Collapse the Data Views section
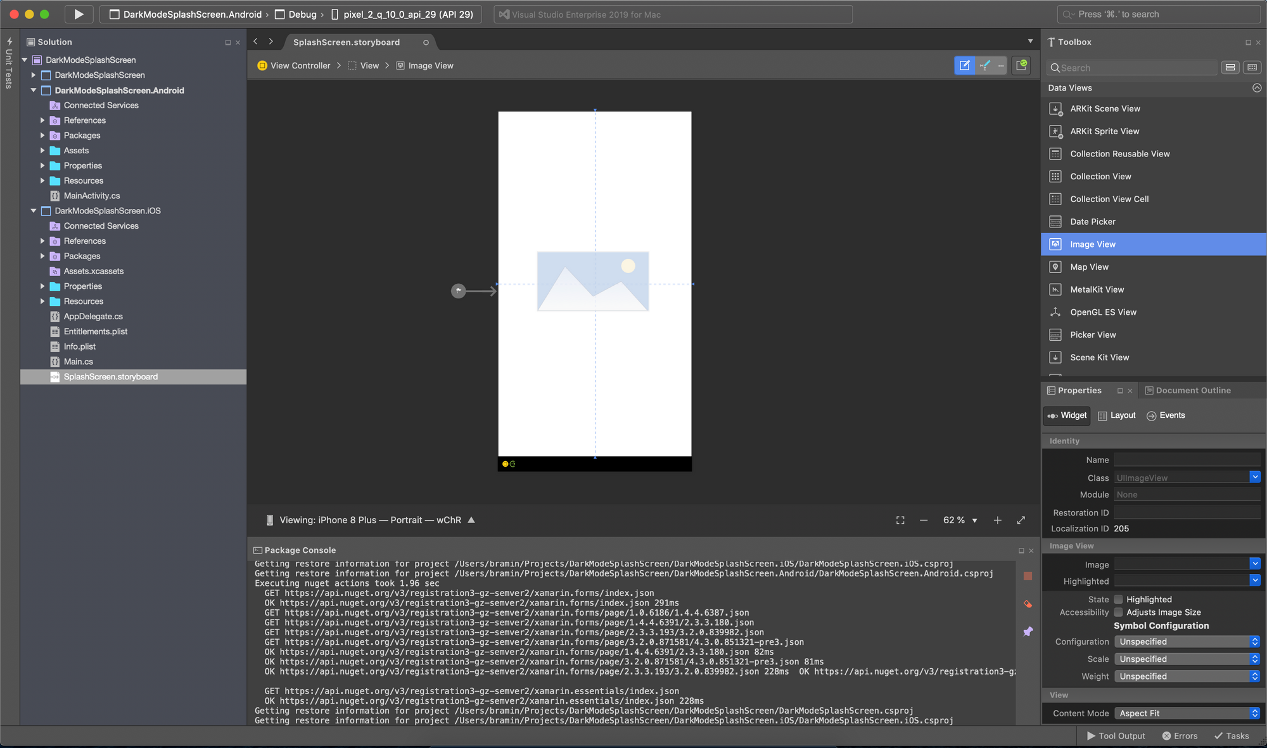The width and height of the screenshot is (1267, 748). click(1256, 88)
